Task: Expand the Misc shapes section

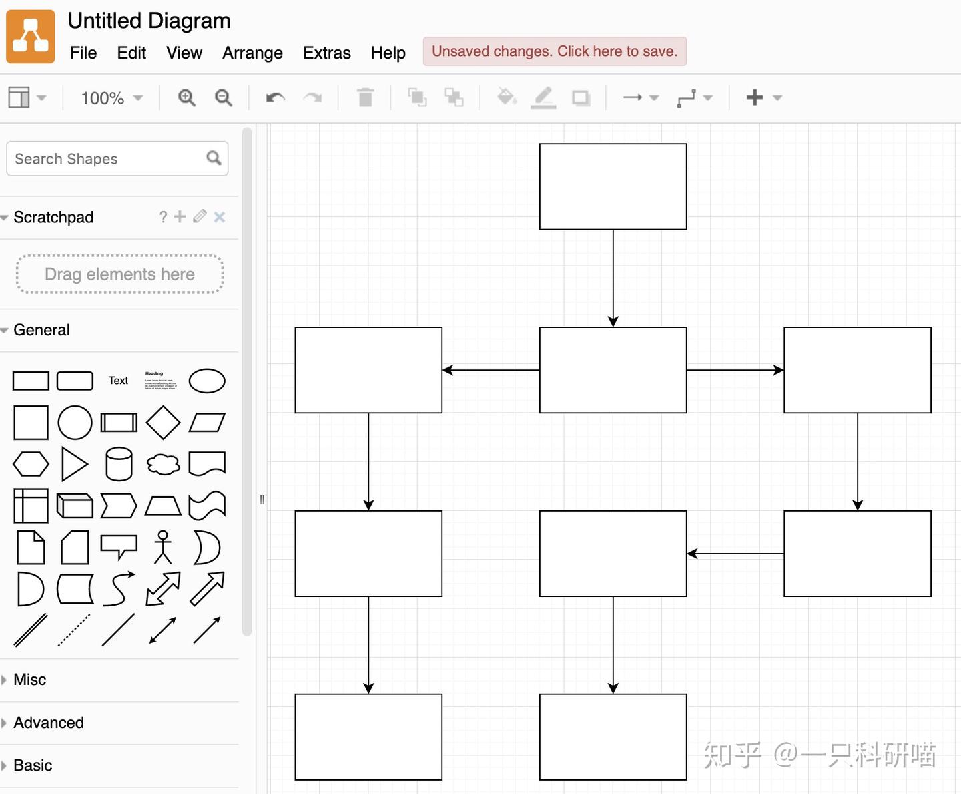Action: pos(29,679)
